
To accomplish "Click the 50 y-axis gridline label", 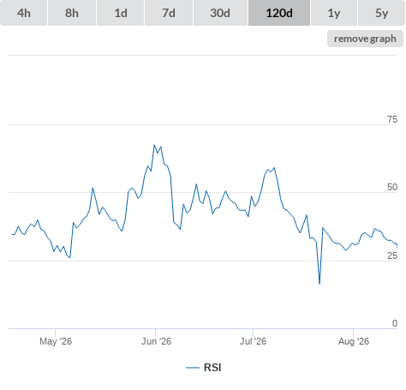I will [x=392, y=187].
